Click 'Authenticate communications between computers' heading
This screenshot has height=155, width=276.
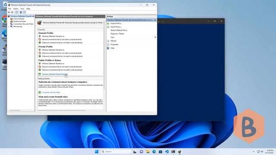tap(63, 82)
